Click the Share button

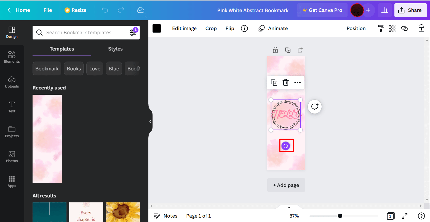[x=410, y=10]
